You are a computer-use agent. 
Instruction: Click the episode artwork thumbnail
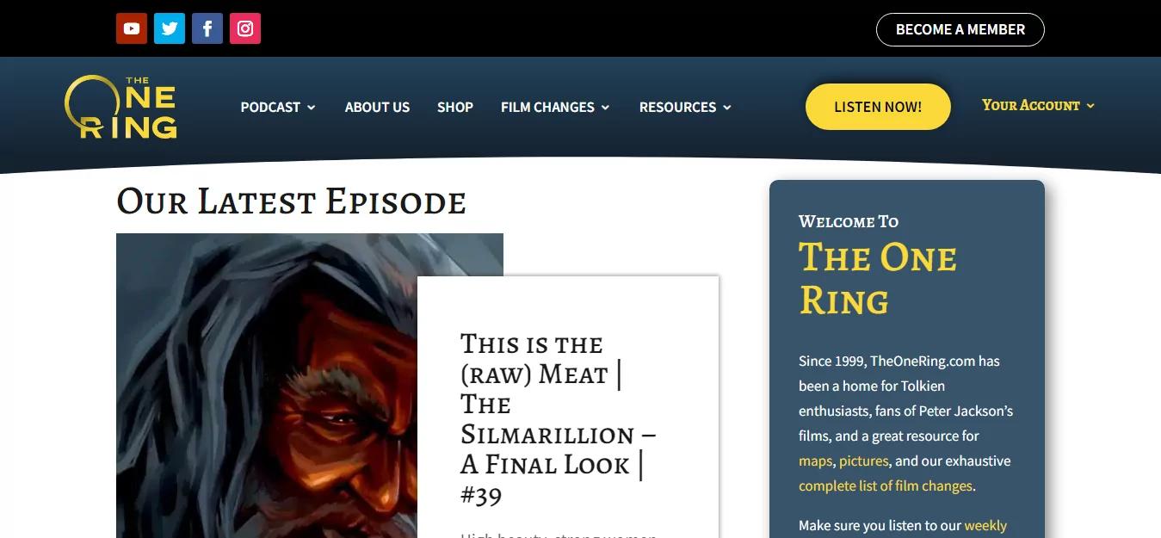[x=267, y=386]
